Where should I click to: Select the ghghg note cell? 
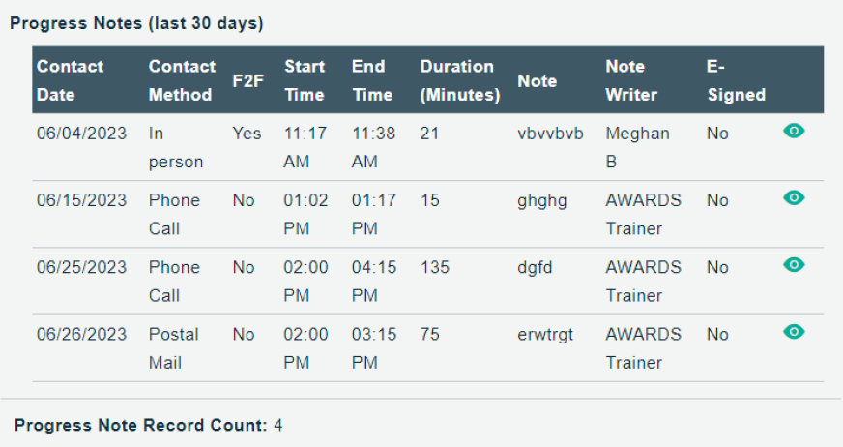[x=542, y=200]
